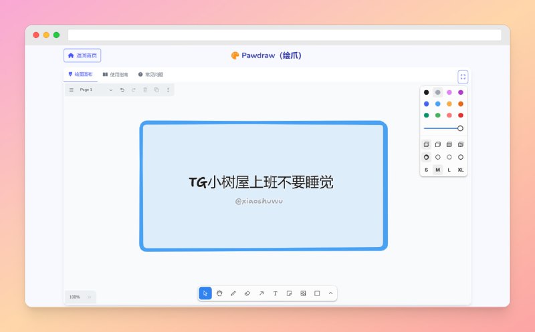The height and width of the screenshot is (332, 535).
Task: Choose the pencil draw tool
Action: click(233, 293)
